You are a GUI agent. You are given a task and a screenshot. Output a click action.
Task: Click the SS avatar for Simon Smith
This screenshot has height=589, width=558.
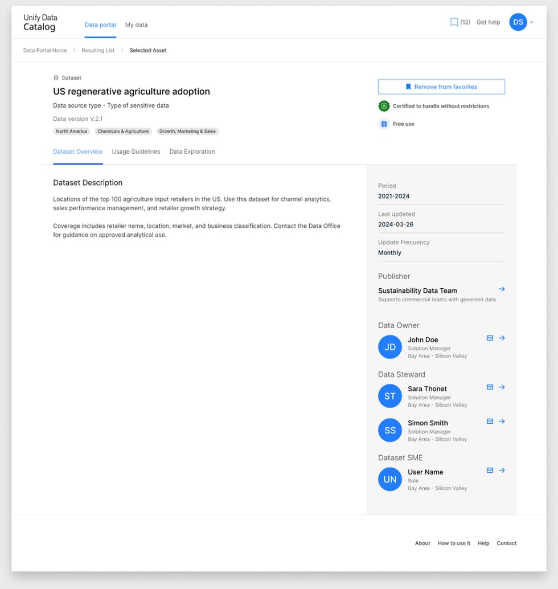[390, 430]
